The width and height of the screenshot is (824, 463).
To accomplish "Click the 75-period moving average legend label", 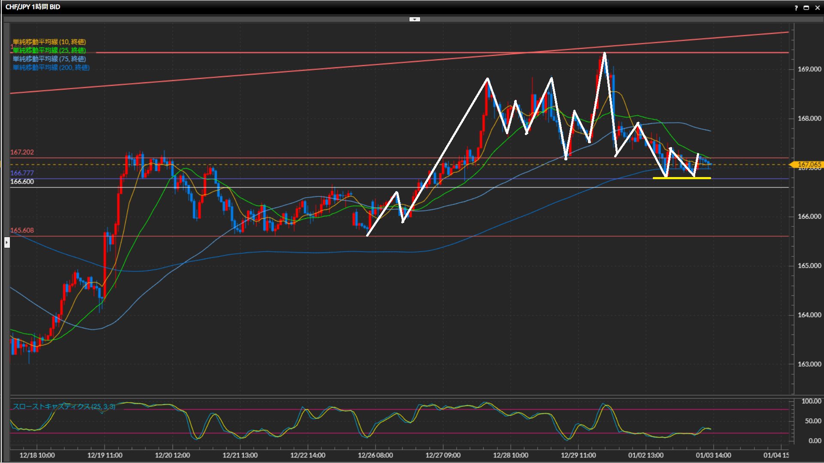I will tap(49, 59).
